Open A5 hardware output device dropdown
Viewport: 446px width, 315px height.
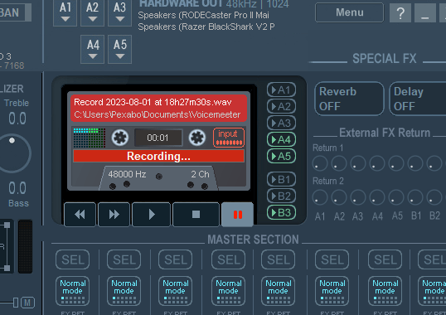(x=119, y=49)
